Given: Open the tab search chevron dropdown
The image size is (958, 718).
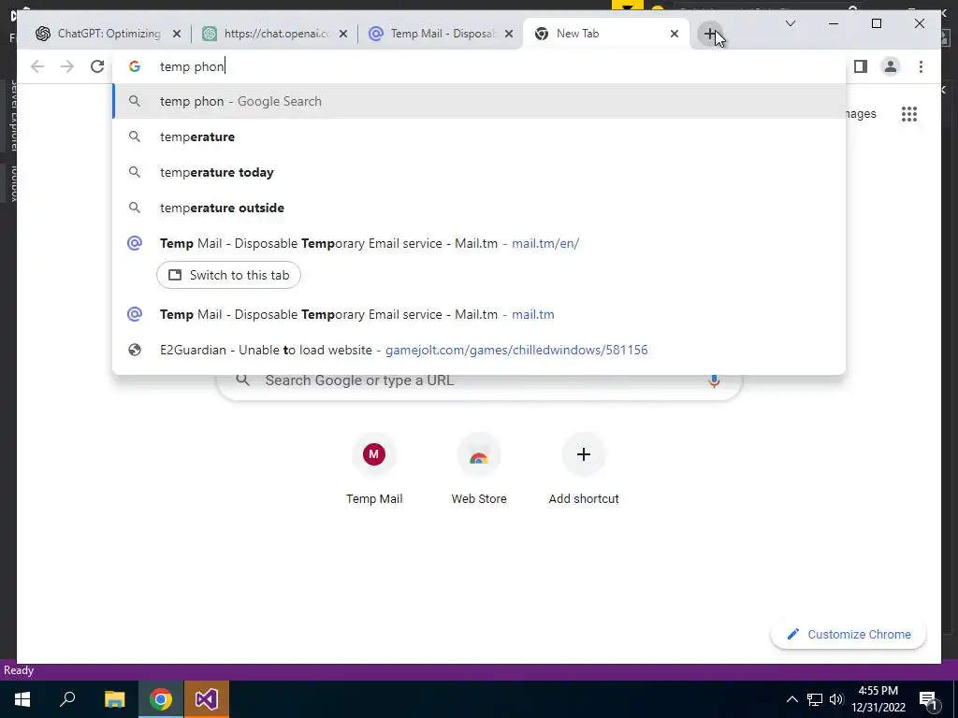Looking at the screenshot, I should (x=790, y=23).
